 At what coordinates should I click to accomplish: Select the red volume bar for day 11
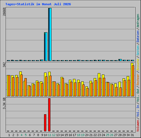click(49, 115)
